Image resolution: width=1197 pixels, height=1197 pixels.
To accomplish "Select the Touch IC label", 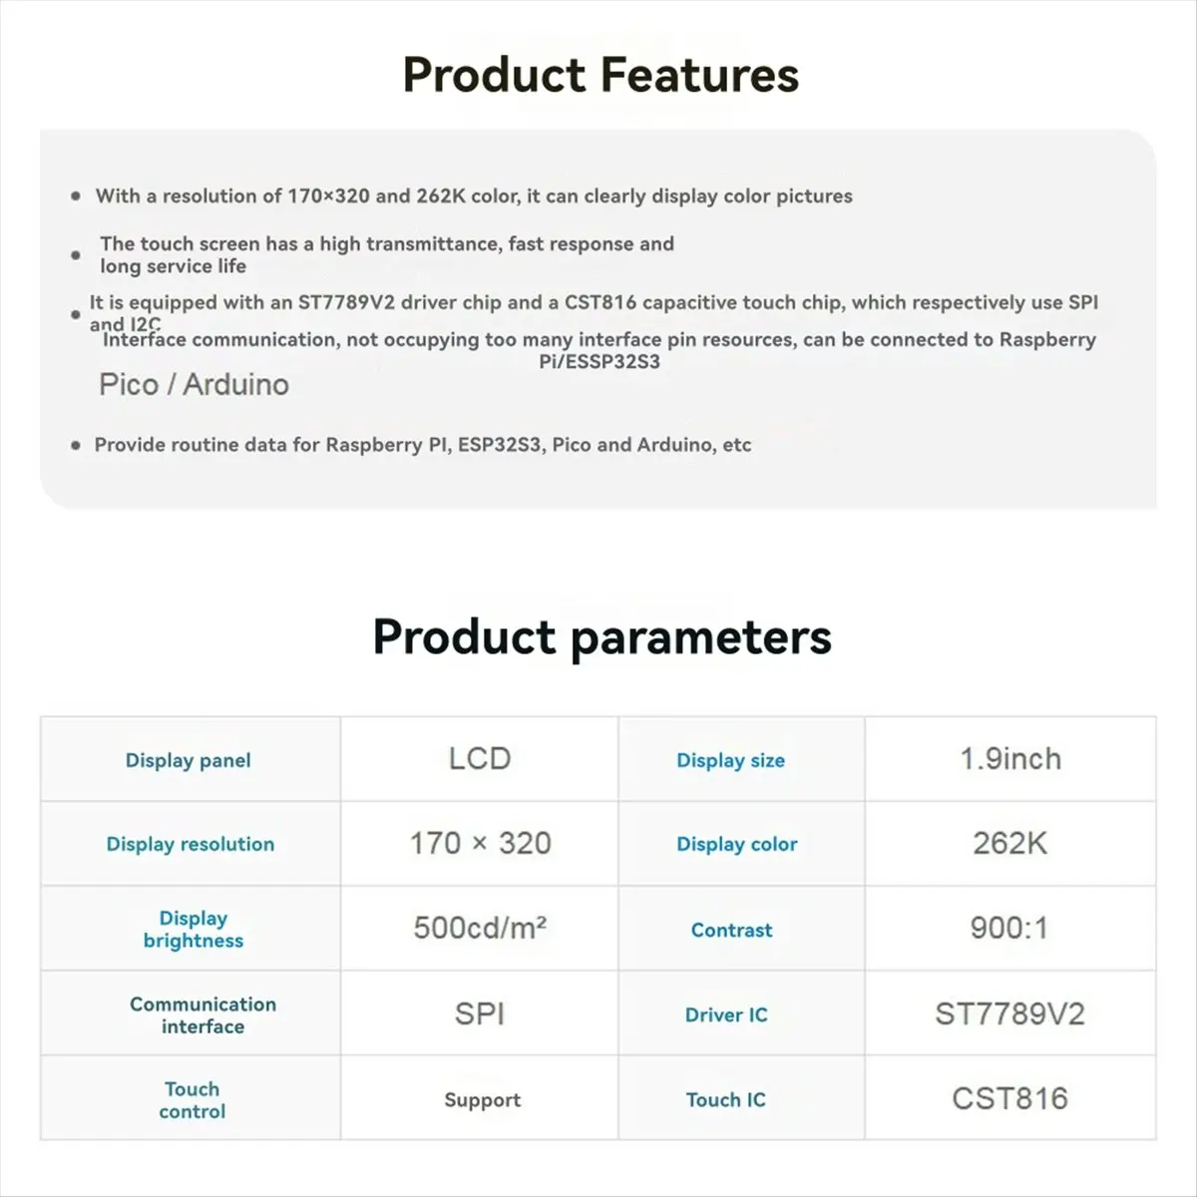I will pos(725,1099).
